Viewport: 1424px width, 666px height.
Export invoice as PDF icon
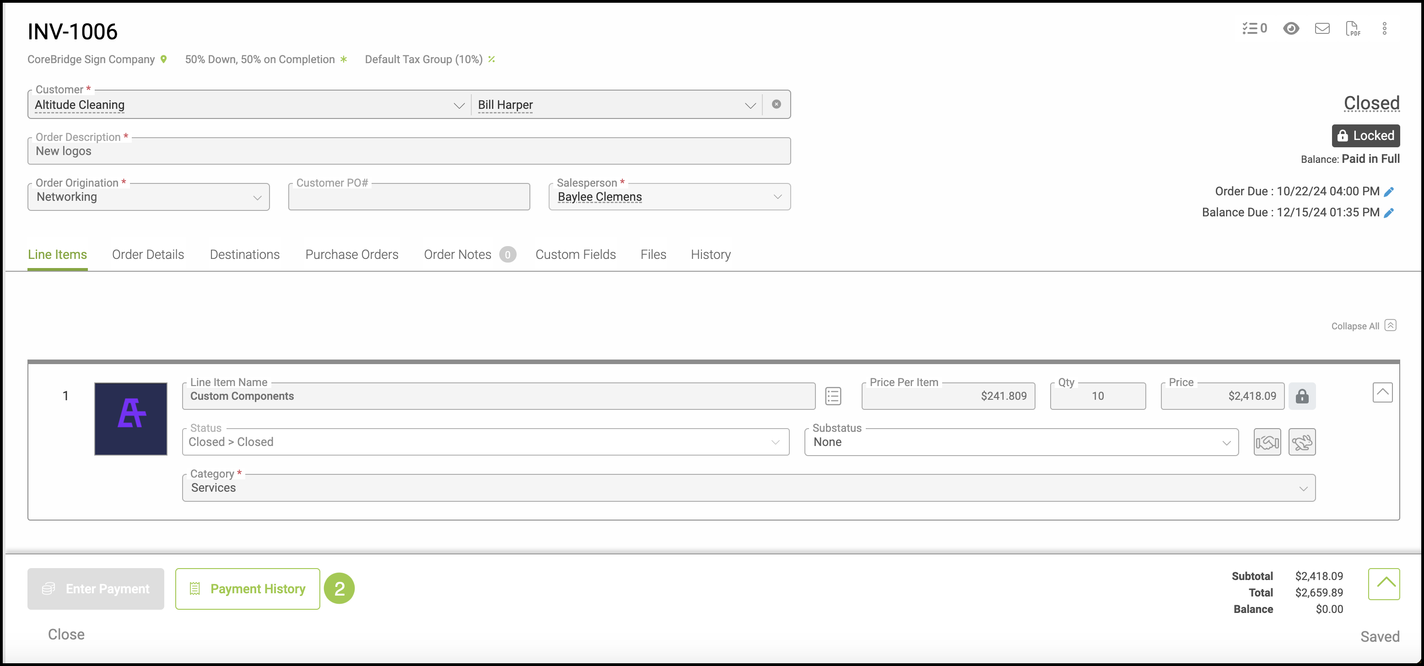tap(1352, 28)
